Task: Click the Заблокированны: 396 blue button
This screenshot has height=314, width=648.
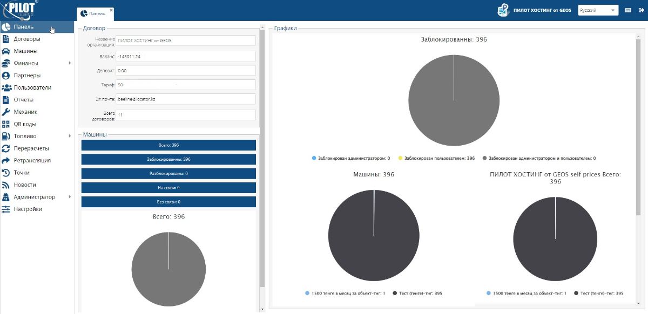Action: pos(168,159)
